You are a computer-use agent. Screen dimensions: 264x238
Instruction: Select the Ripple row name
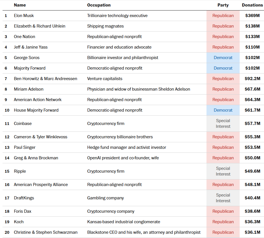pos(20,171)
